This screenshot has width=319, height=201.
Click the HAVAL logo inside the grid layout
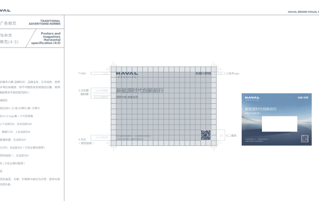coord(126,74)
